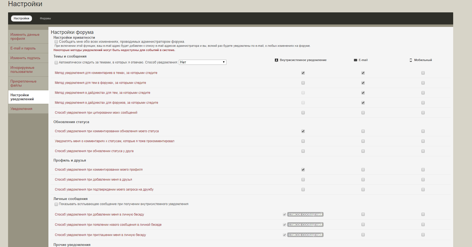472x247 pixels.
Task: Enable notifications about all administrator changes
Action: click(56, 42)
